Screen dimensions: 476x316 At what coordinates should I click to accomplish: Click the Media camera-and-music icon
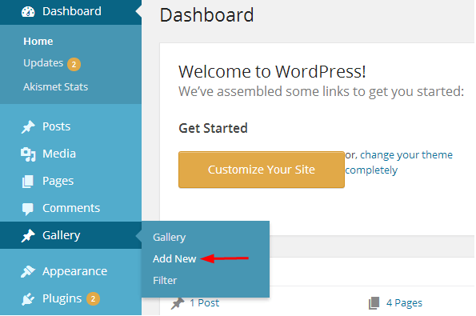tap(28, 154)
